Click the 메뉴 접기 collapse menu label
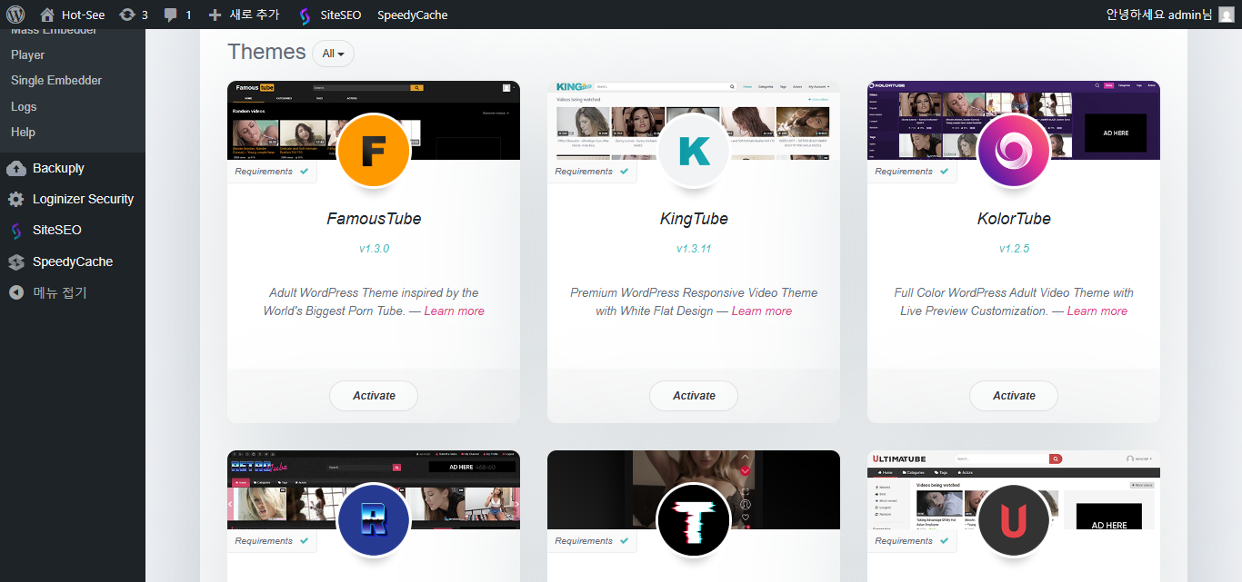1242x582 pixels. point(60,292)
